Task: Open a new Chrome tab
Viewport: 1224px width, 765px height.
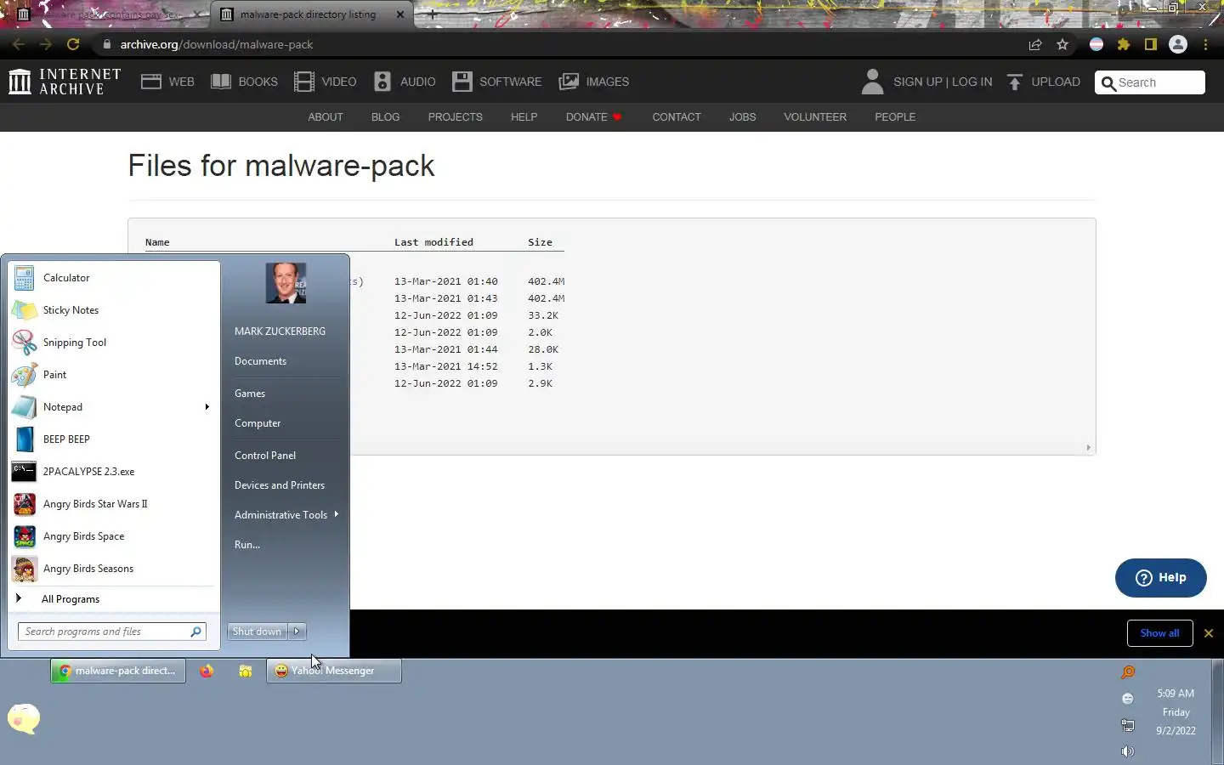Action: click(x=433, y=14)
